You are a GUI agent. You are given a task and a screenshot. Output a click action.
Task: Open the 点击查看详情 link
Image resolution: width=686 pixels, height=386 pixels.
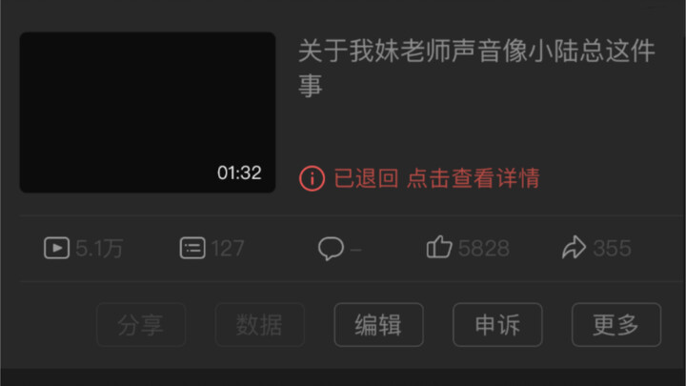(474, 178)
